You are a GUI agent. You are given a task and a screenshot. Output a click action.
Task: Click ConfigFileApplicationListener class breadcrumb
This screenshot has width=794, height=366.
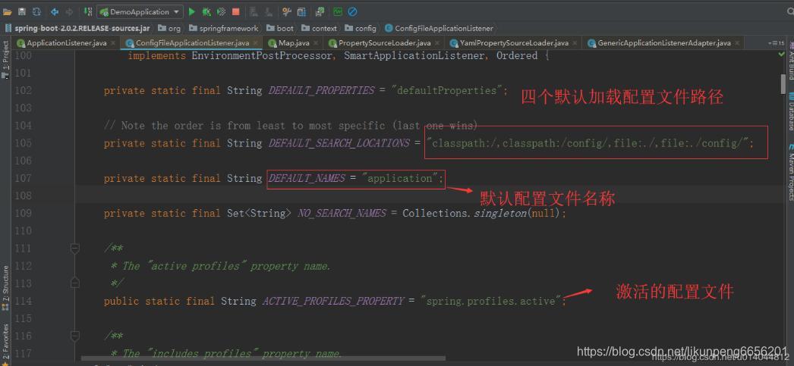(439, 28)
